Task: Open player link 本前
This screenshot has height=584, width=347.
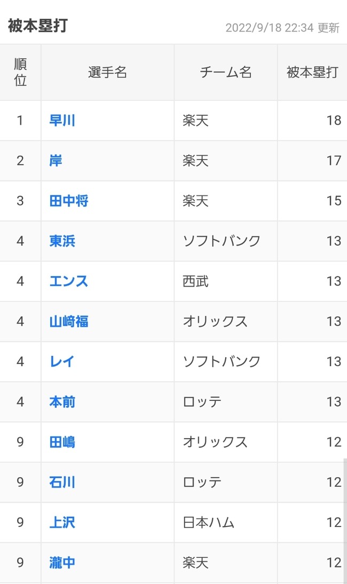Action: coord(62,402)
